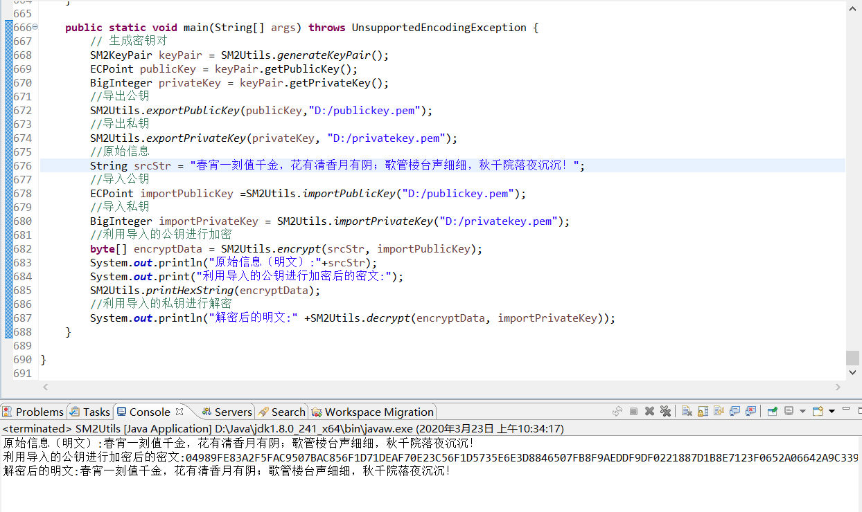Viewport: 862px width, 512px height.
Task: Click the editor vertical scrollbar thumb
Action: coord(852,358)
